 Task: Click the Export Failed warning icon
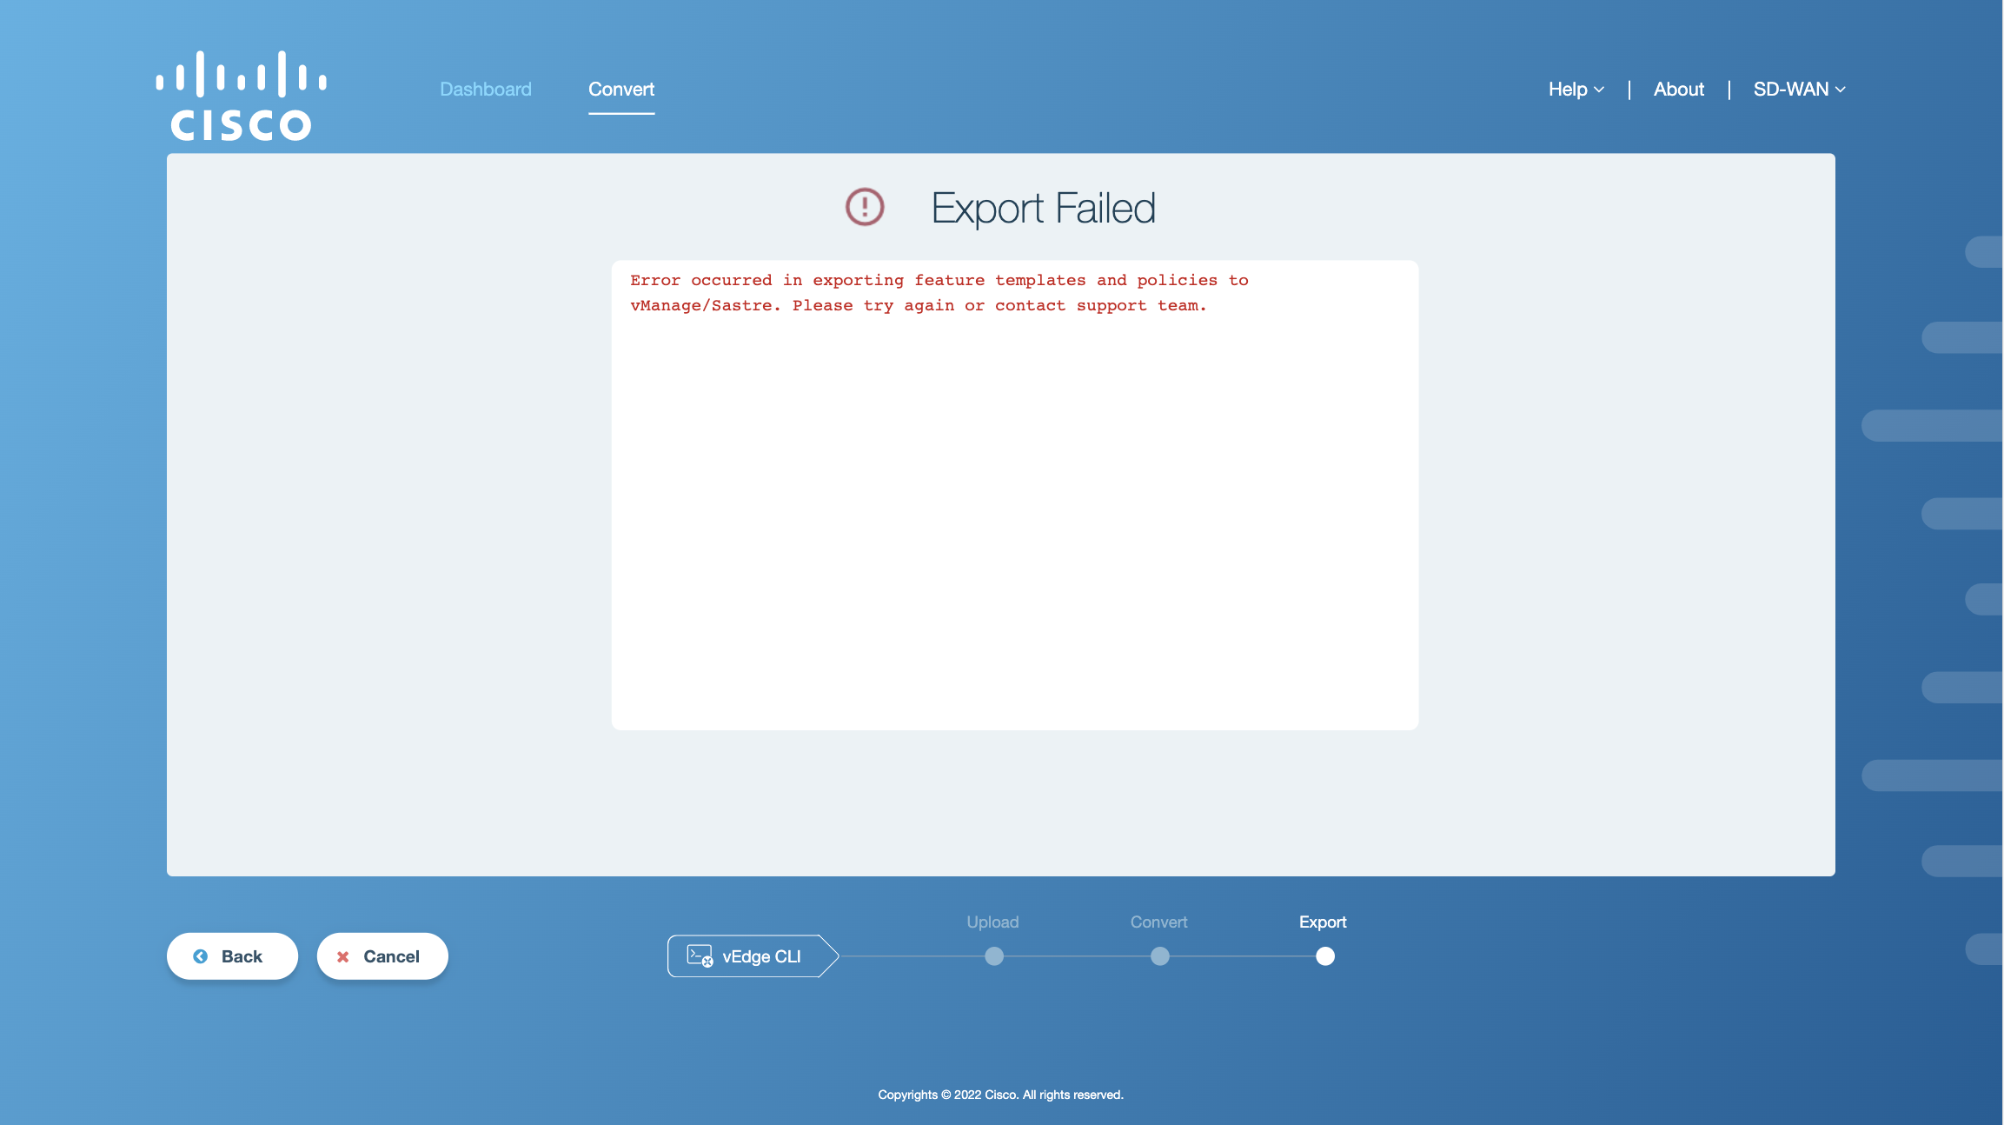tap(863, 207)
